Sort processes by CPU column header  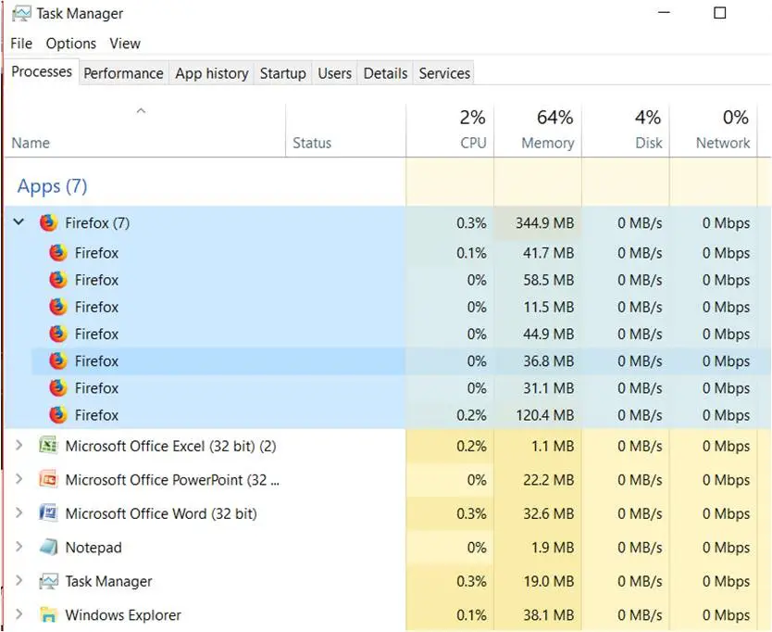(x=450, y=131)
